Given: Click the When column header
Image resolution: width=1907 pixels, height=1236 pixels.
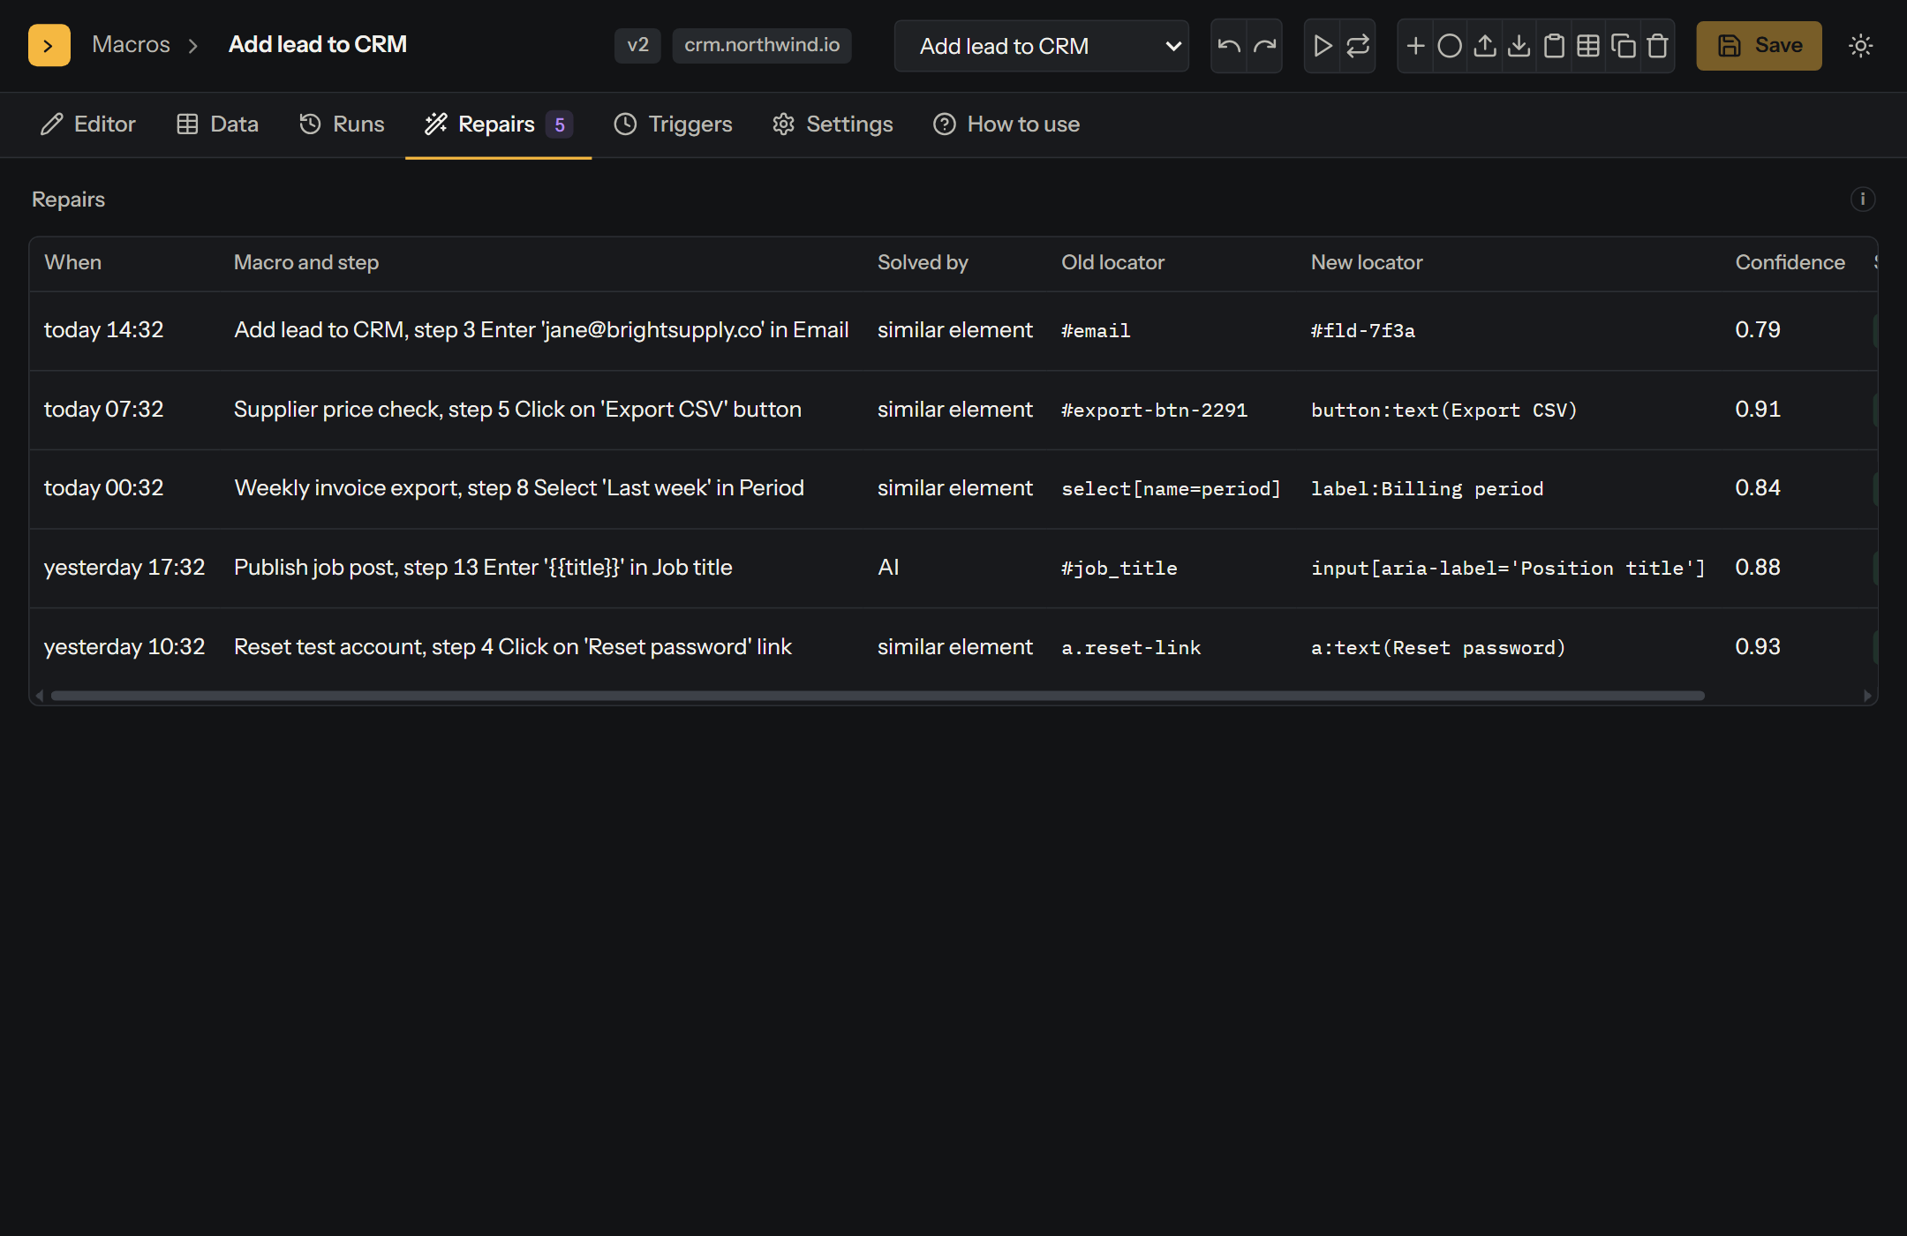Looking at the screenshot, I should 73,262.
